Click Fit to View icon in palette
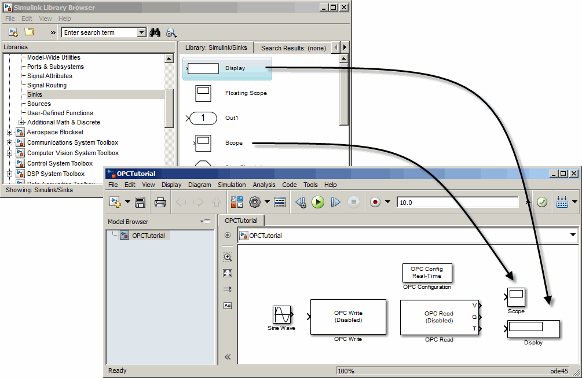Screen dimensions: 582x378 point(228,273)
